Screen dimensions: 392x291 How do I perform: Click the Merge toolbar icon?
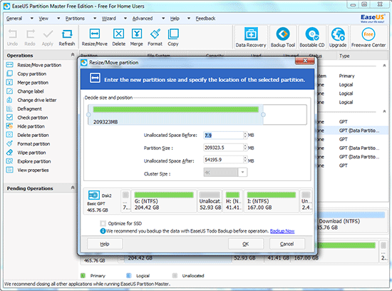[137, 38]
